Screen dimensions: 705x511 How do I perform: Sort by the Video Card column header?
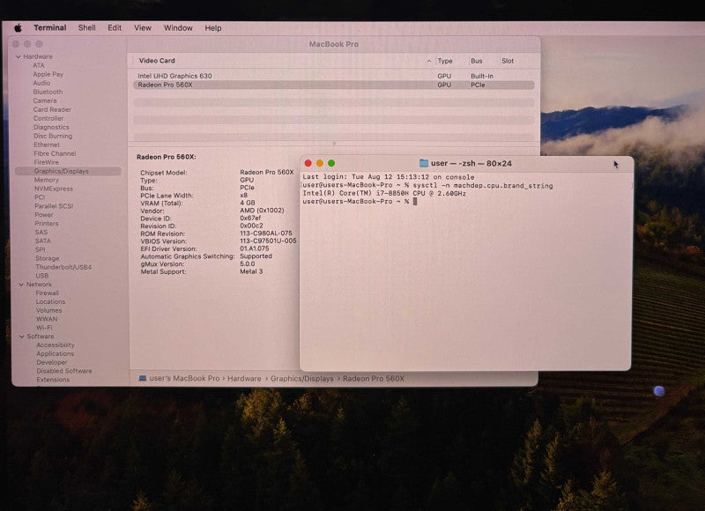[157, 61]
